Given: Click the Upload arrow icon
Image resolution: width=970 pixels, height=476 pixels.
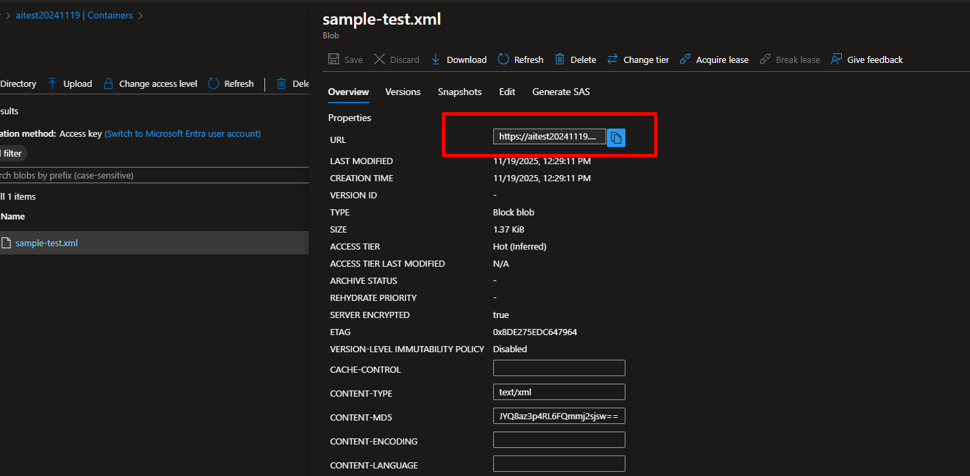Looking at the screenshot, I should pyautogui.click(x=53, y=83).
